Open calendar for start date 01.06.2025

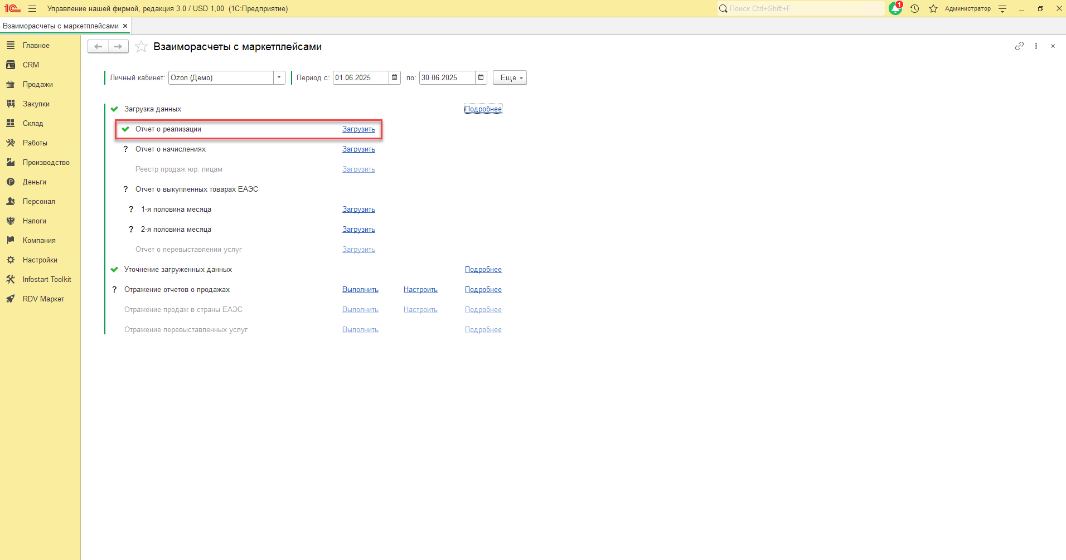pyautogui.click(x=395, y=77)
